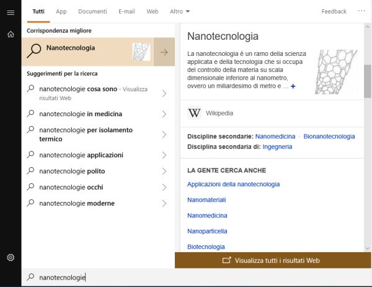Click the search icon beside 'nanotecnologie moderne'
The image size is (372, 287).
[30, 203]
